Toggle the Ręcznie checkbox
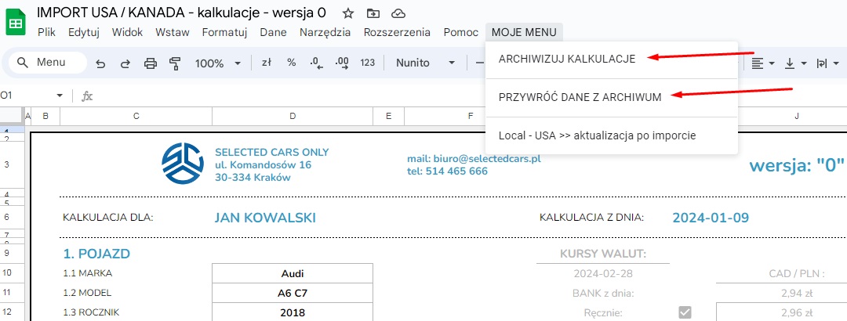Image resolution: width=847 pixels, height=321 pixels. point(685,312)
